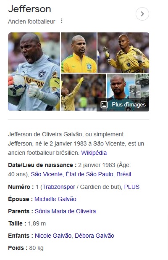Click the Ancien footballeur subtitle

(x=31, y=21)
